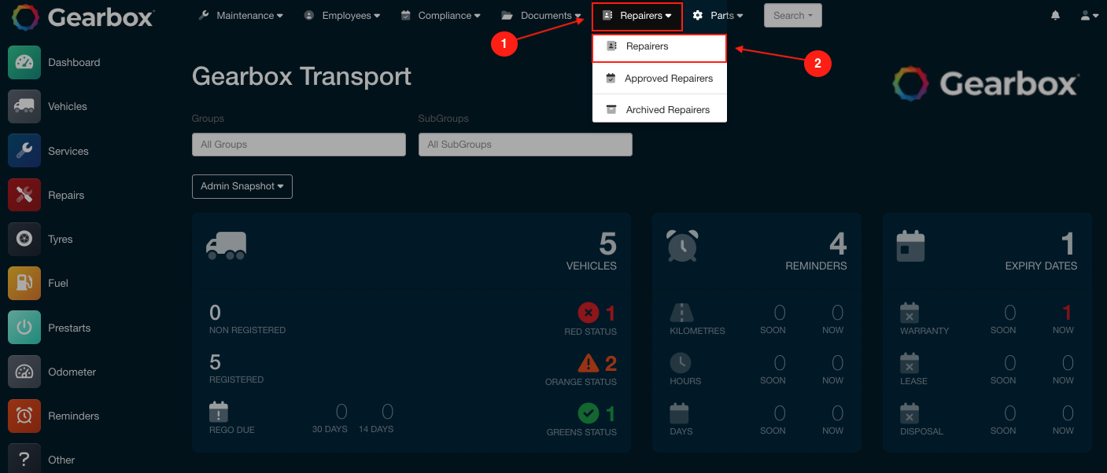Go to Tyres icon in sidebar

tap(24, 239)
